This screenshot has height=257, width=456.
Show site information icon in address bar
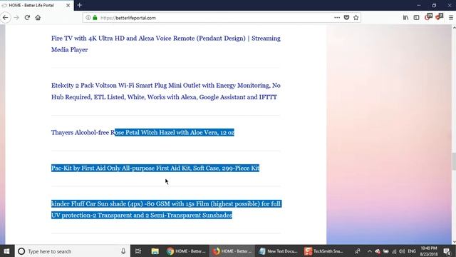tap(88, 18)
